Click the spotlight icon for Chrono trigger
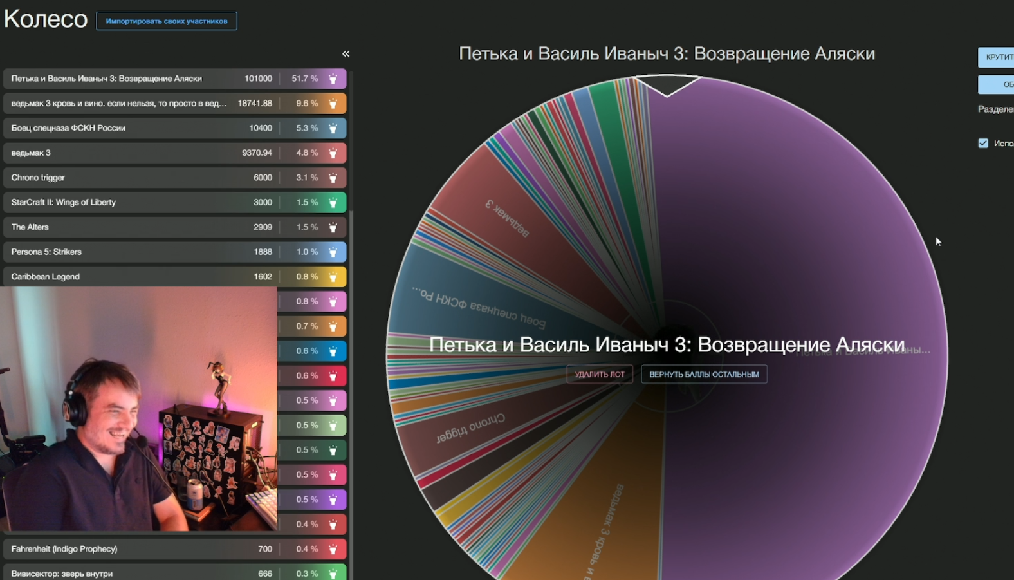Viewport: 1014px width, 580px height. pyautogui.click(x=333, y=178)
